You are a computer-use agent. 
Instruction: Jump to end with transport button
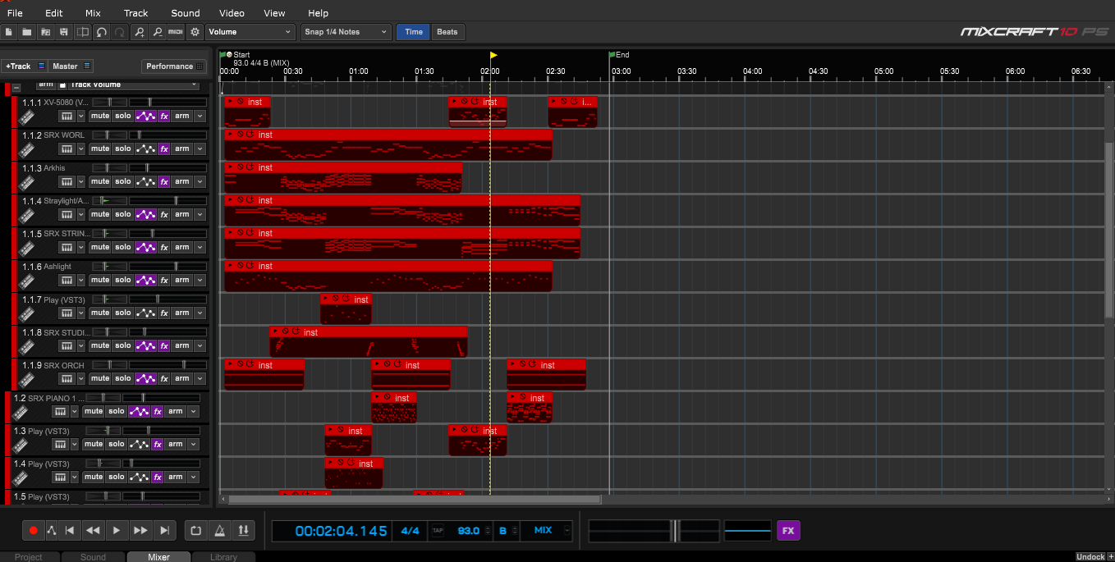click(164, 531)
